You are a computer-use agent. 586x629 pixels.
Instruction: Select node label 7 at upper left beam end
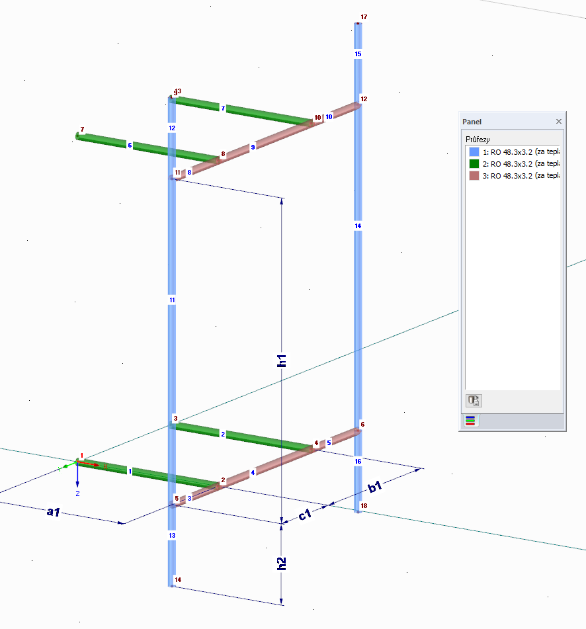(x=82, y=129)
